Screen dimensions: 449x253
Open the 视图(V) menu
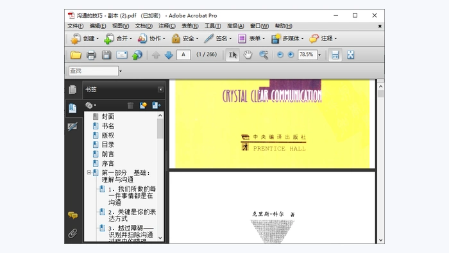click(x=121, y=26)
